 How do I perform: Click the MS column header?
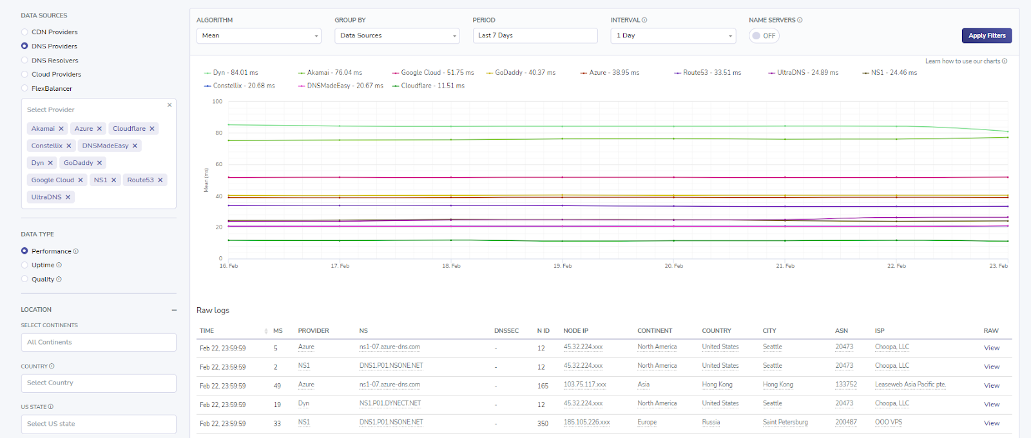point(278,331)
